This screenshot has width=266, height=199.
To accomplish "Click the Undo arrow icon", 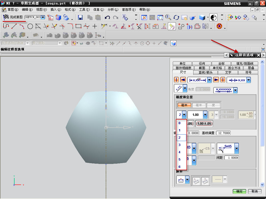I will click(x=107, y=17).
